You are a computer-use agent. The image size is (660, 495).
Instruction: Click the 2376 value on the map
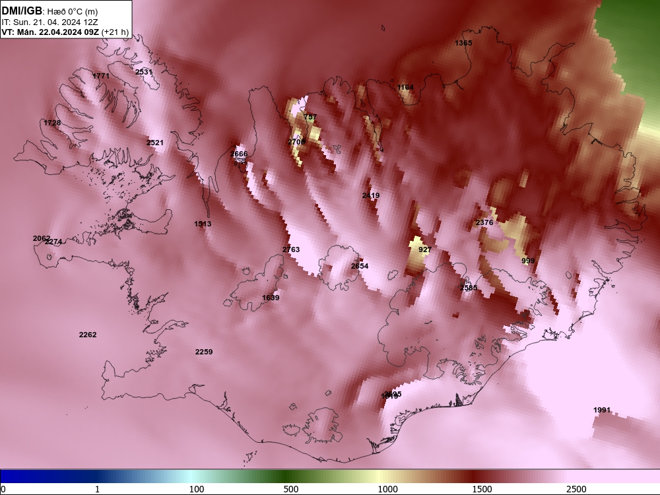484,222
